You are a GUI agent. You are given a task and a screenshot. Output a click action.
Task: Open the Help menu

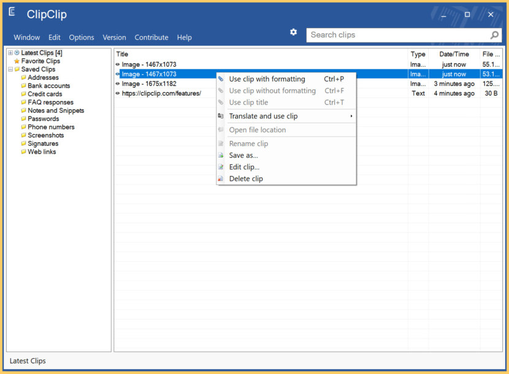coord(185,37)
